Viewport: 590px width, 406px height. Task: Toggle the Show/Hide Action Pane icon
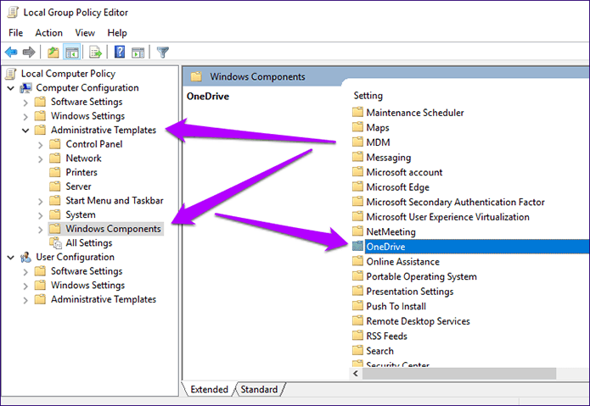click(x=138, y=53)
